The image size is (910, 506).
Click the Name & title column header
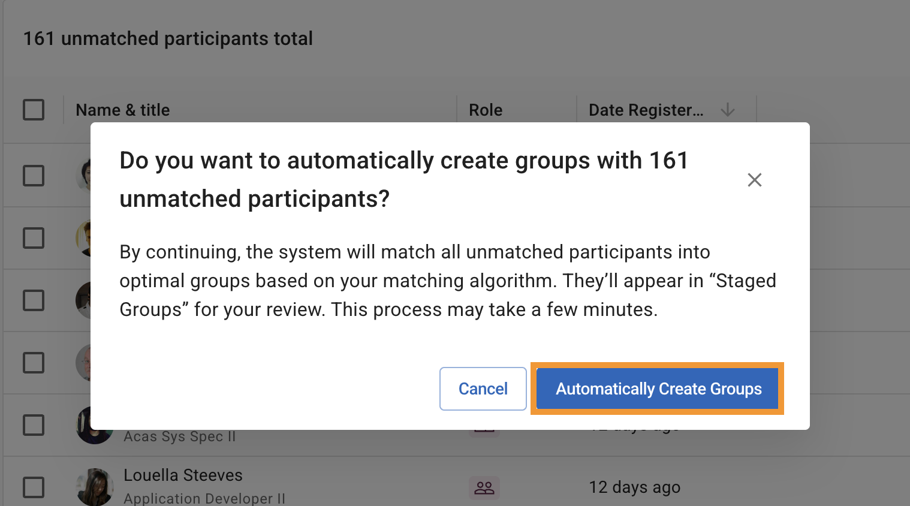coord(122,110)
